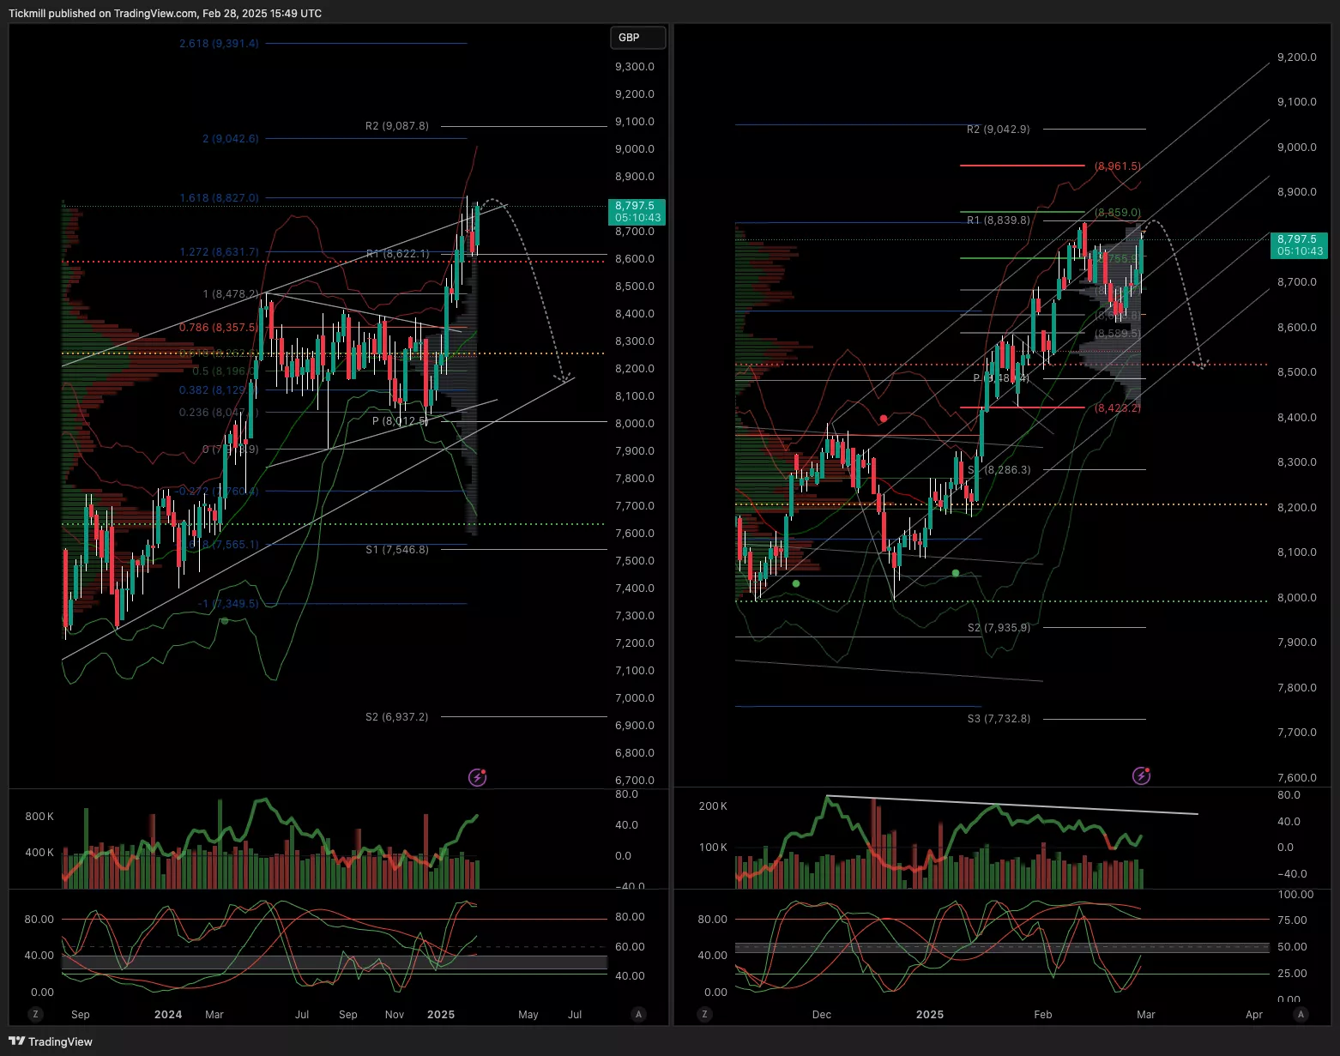
Task: Select the red dot marker on right chart
Action: pyautogui.click(x=883, y=419)
